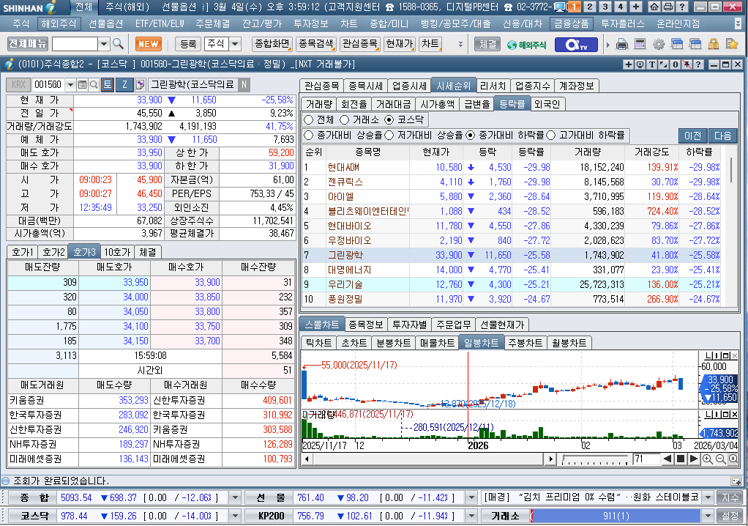Open the calculator icon in toolbar

(x=640, y=45)
